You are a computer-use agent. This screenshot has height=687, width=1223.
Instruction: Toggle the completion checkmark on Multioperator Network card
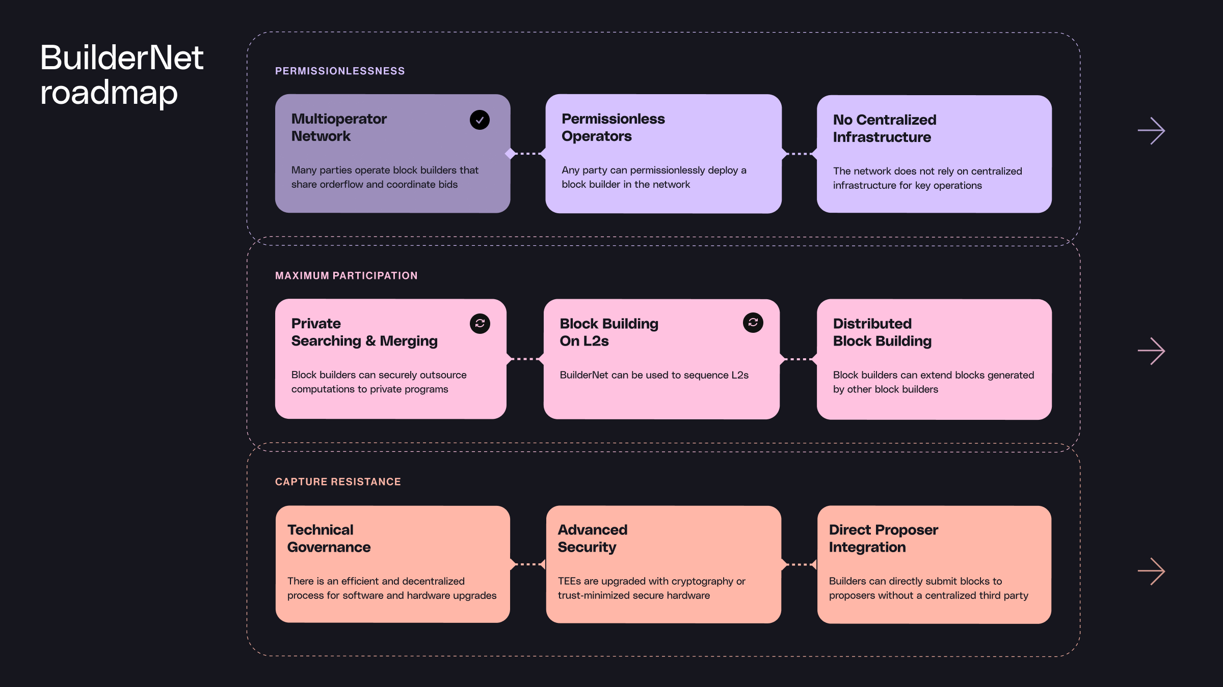pos(480,119)
